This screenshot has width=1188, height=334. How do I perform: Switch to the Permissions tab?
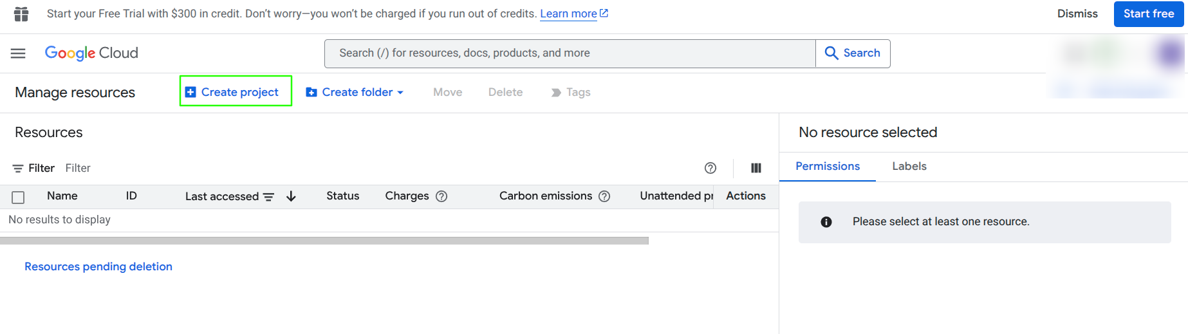828,166
